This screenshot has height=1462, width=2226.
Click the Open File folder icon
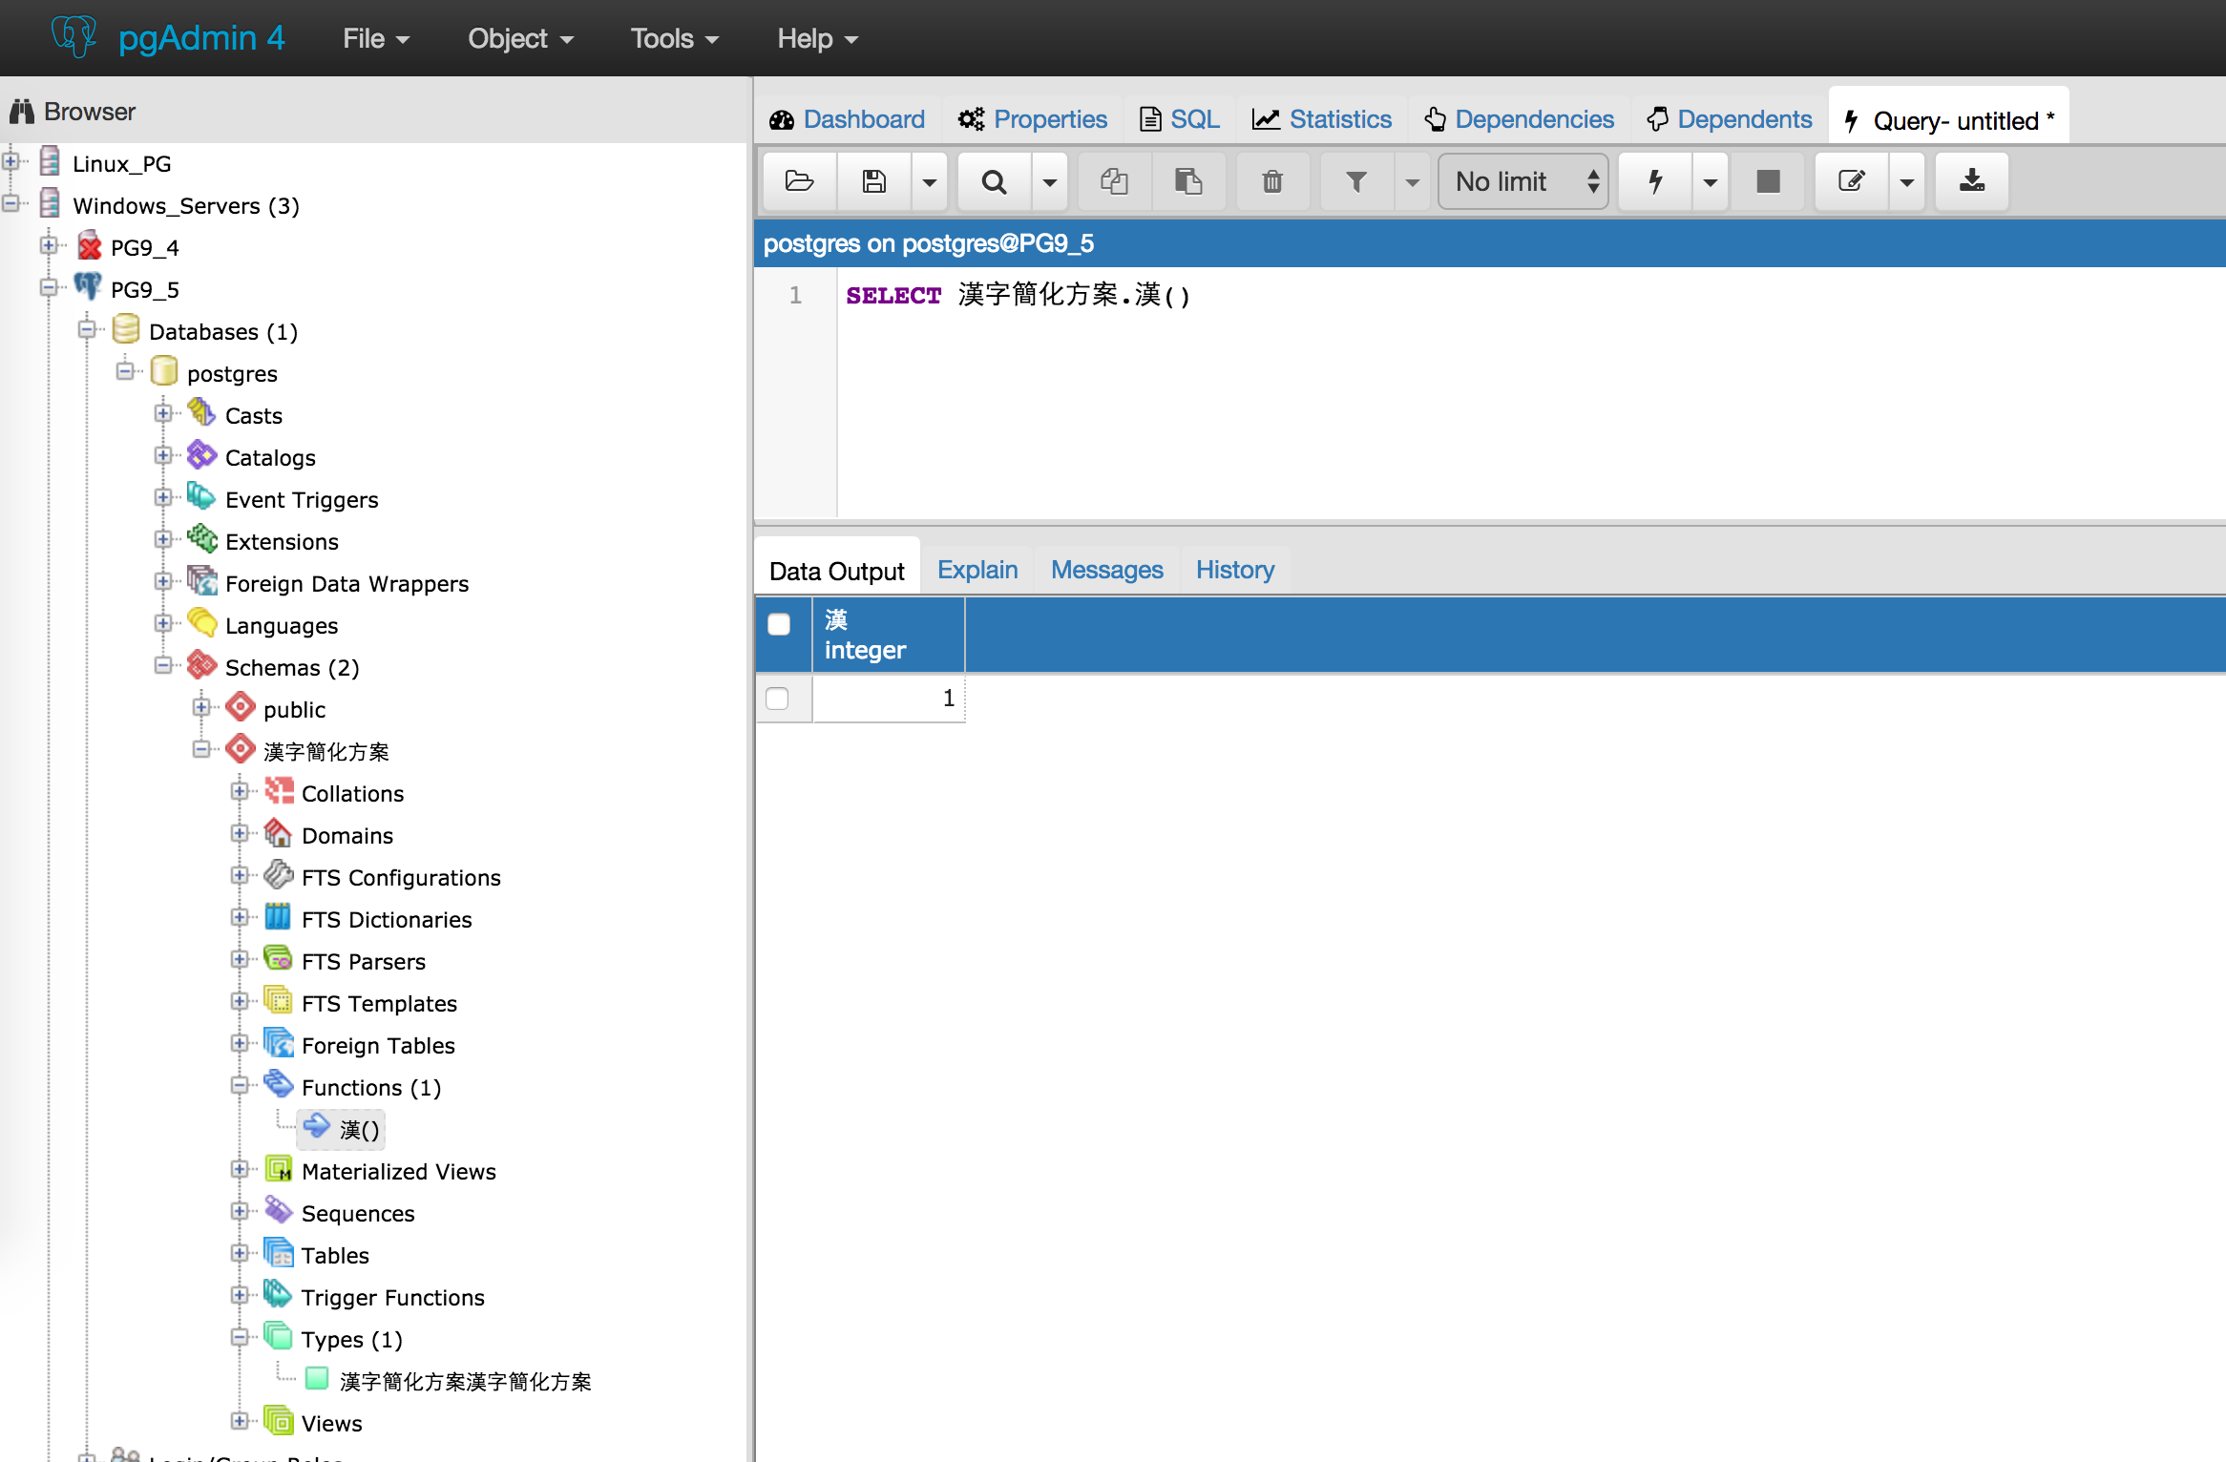pos(799,181)
